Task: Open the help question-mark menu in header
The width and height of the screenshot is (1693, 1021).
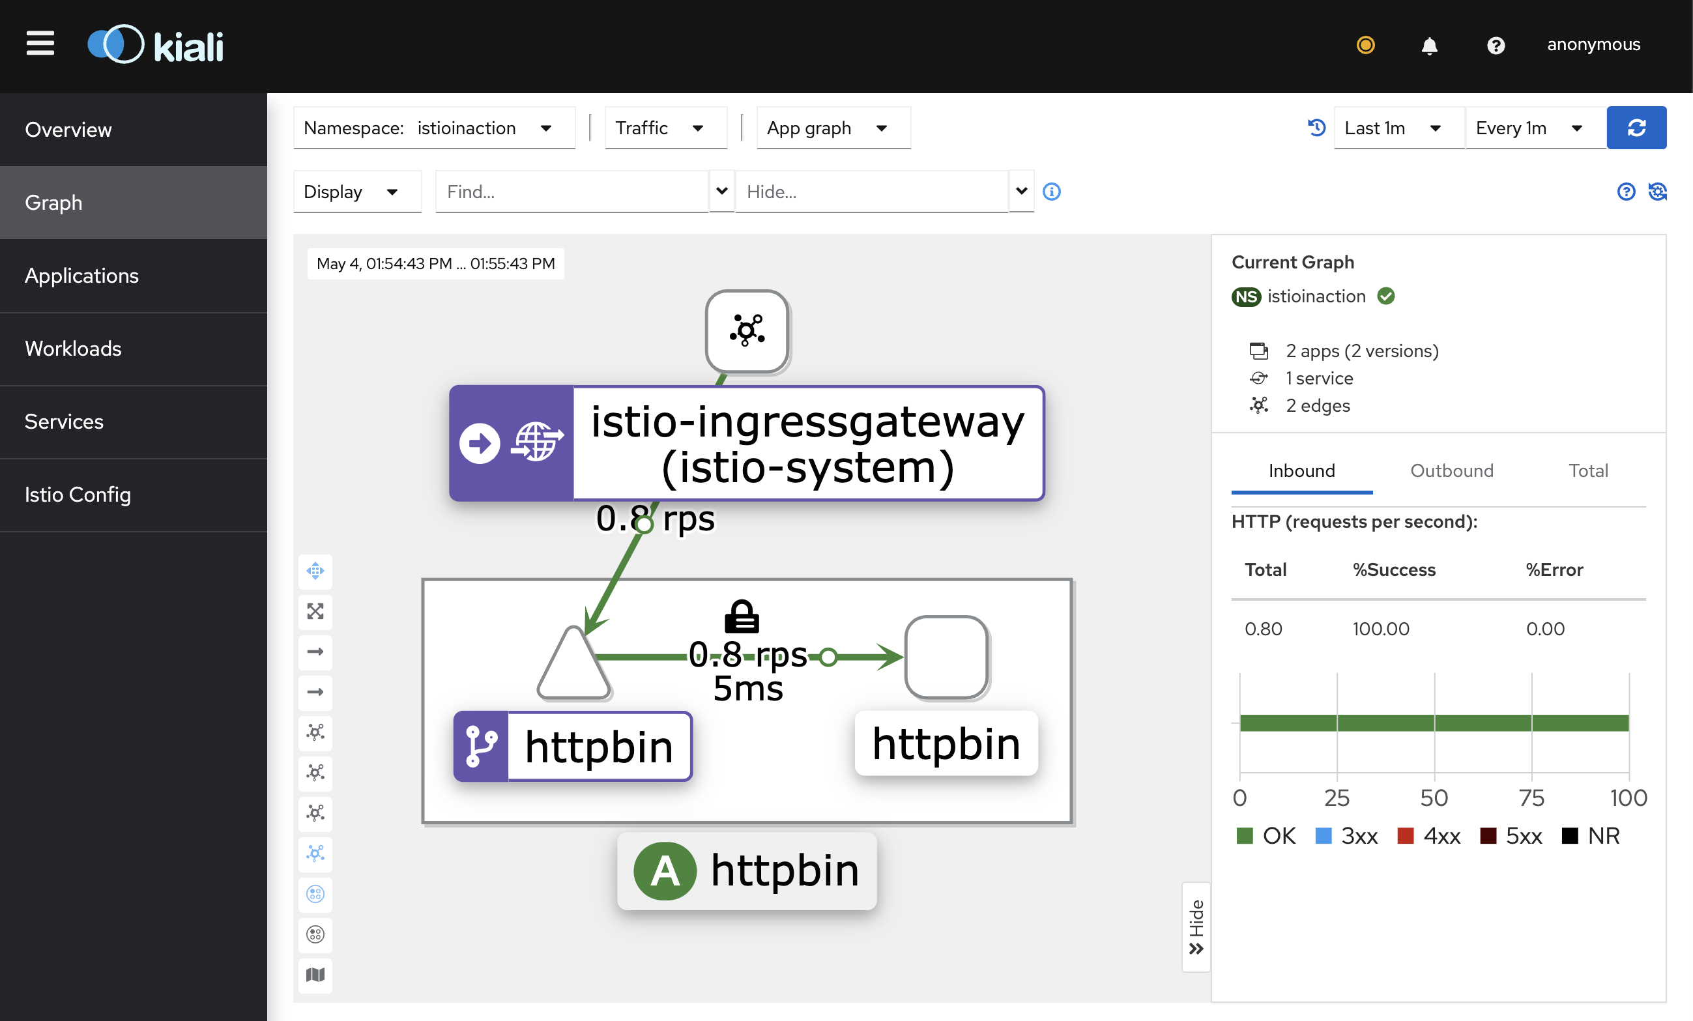Action: click(x=1496, y=46)
